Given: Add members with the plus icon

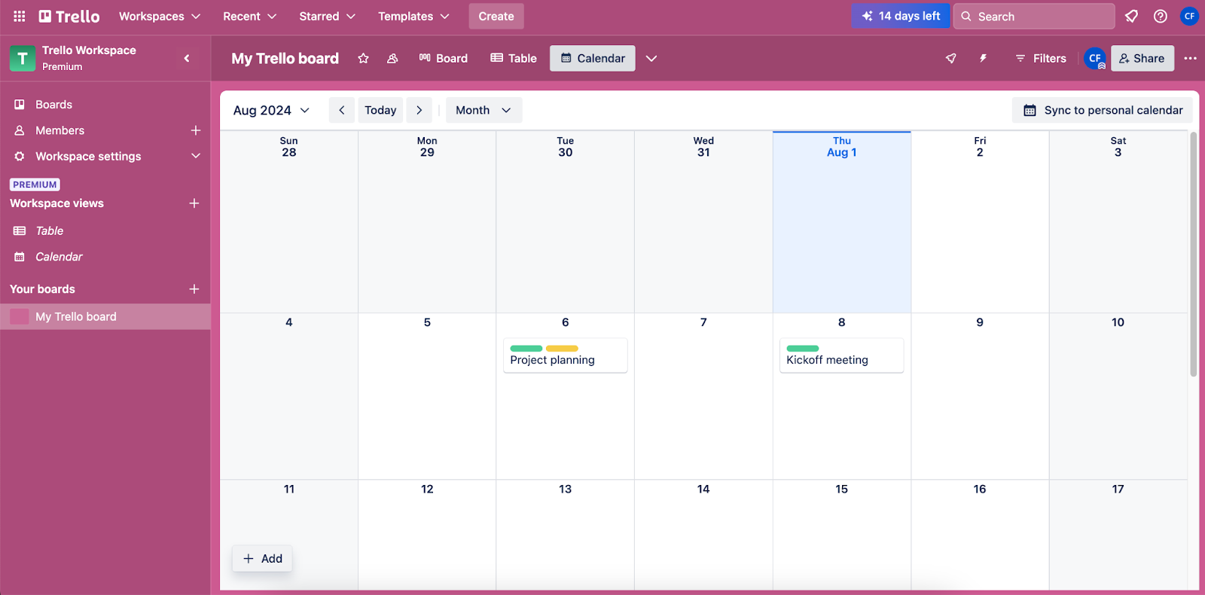Looking at the screenshot, I should pyautogui.click(x=196, y=130).
